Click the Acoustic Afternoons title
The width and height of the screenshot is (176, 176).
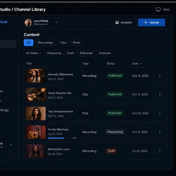(60, 74)
